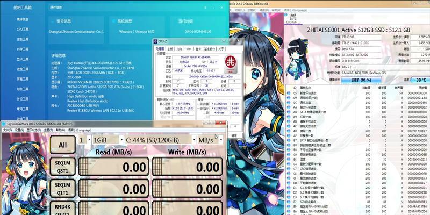The width and height of the screenshot is (430, 215).
Task: Click the blue status orb for attribute AA
Action: 289,107
